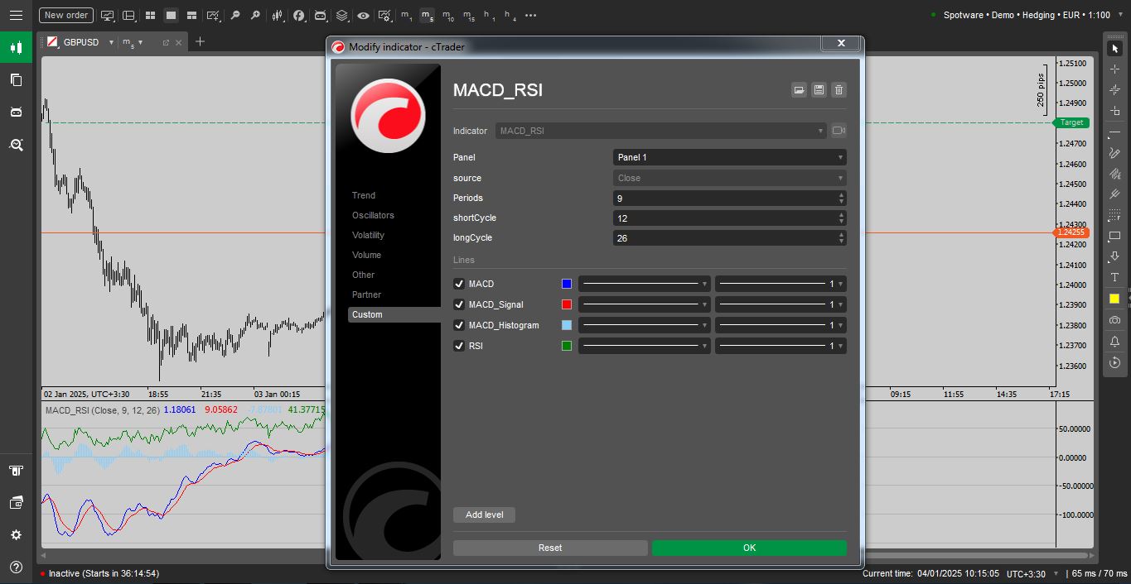The image size is (1131, 584).
Task: Open the thickness dropdown for RSI
Action: tap(780, 346)
